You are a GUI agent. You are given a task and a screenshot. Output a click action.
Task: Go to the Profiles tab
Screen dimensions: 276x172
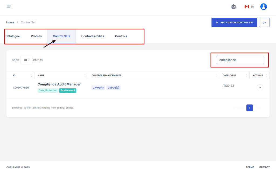36,36
